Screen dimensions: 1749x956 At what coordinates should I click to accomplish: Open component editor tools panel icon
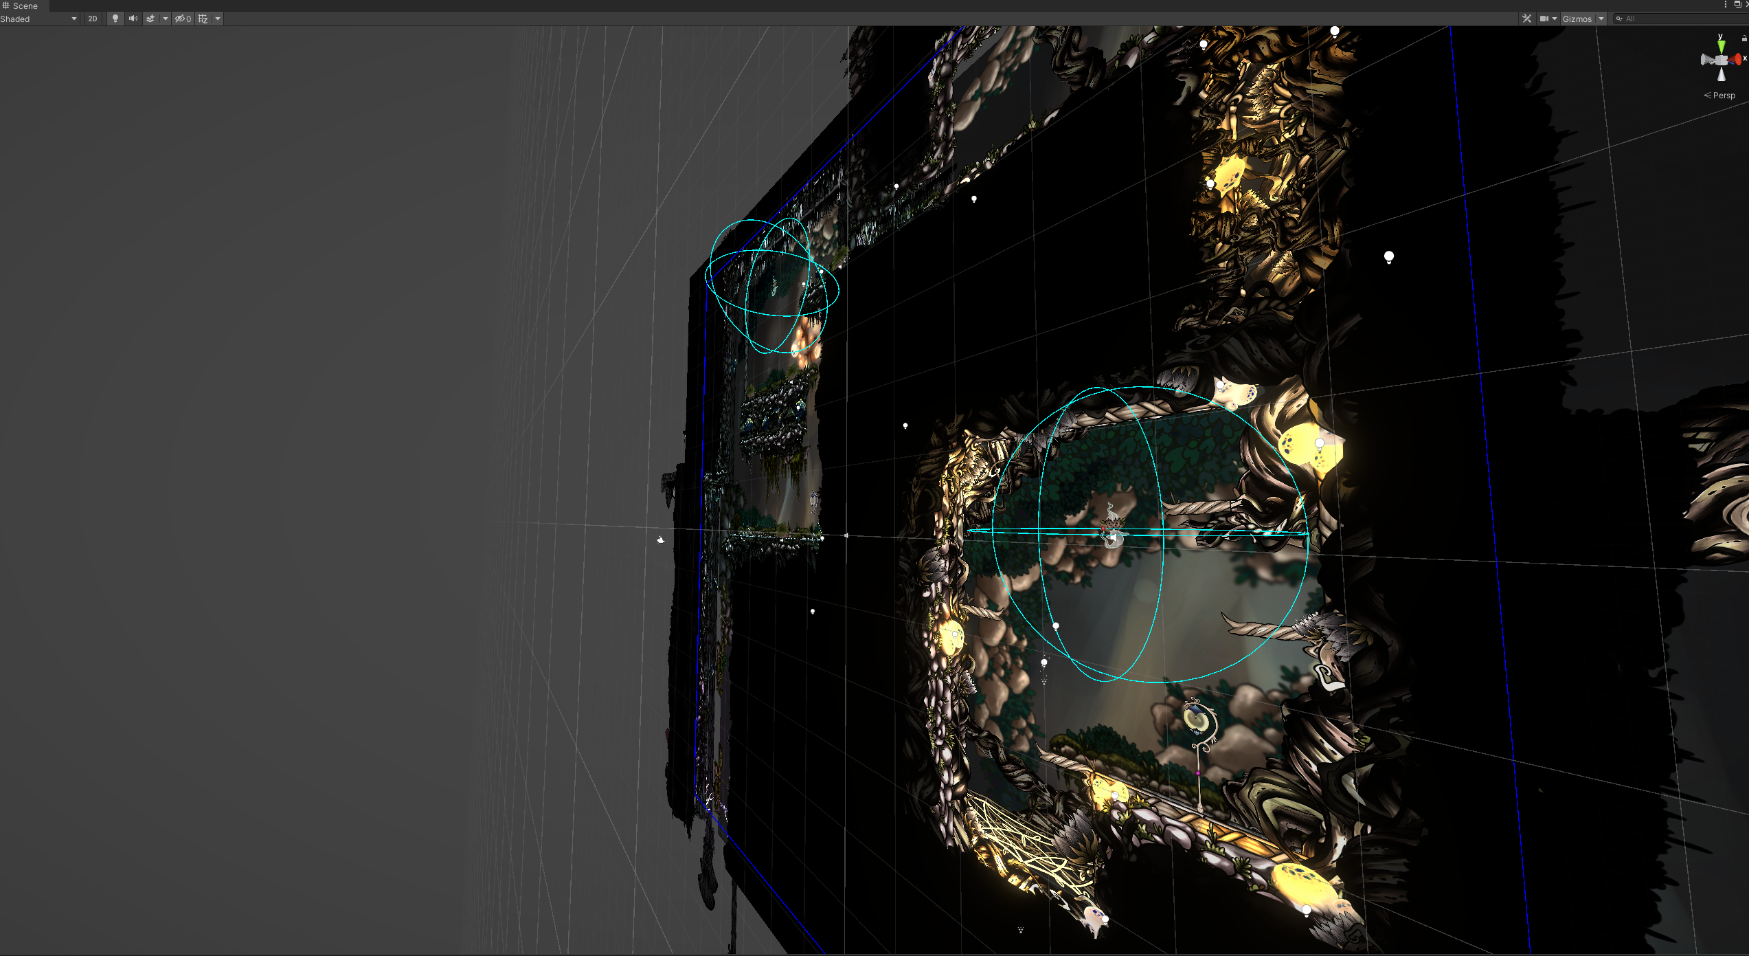(1526, 19)
